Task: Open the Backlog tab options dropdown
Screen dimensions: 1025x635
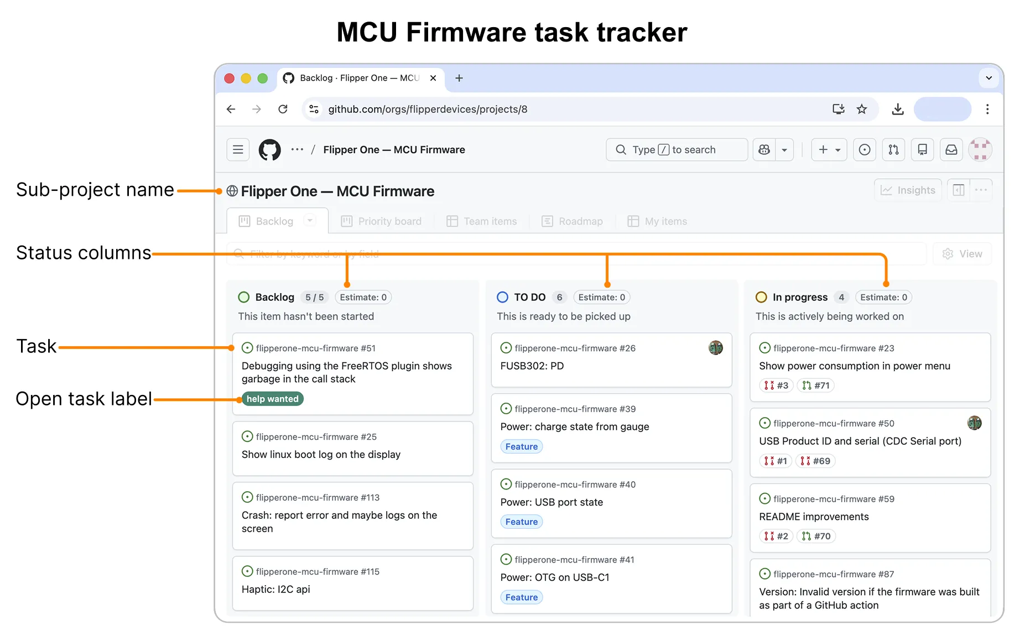Action: point(310,221)
